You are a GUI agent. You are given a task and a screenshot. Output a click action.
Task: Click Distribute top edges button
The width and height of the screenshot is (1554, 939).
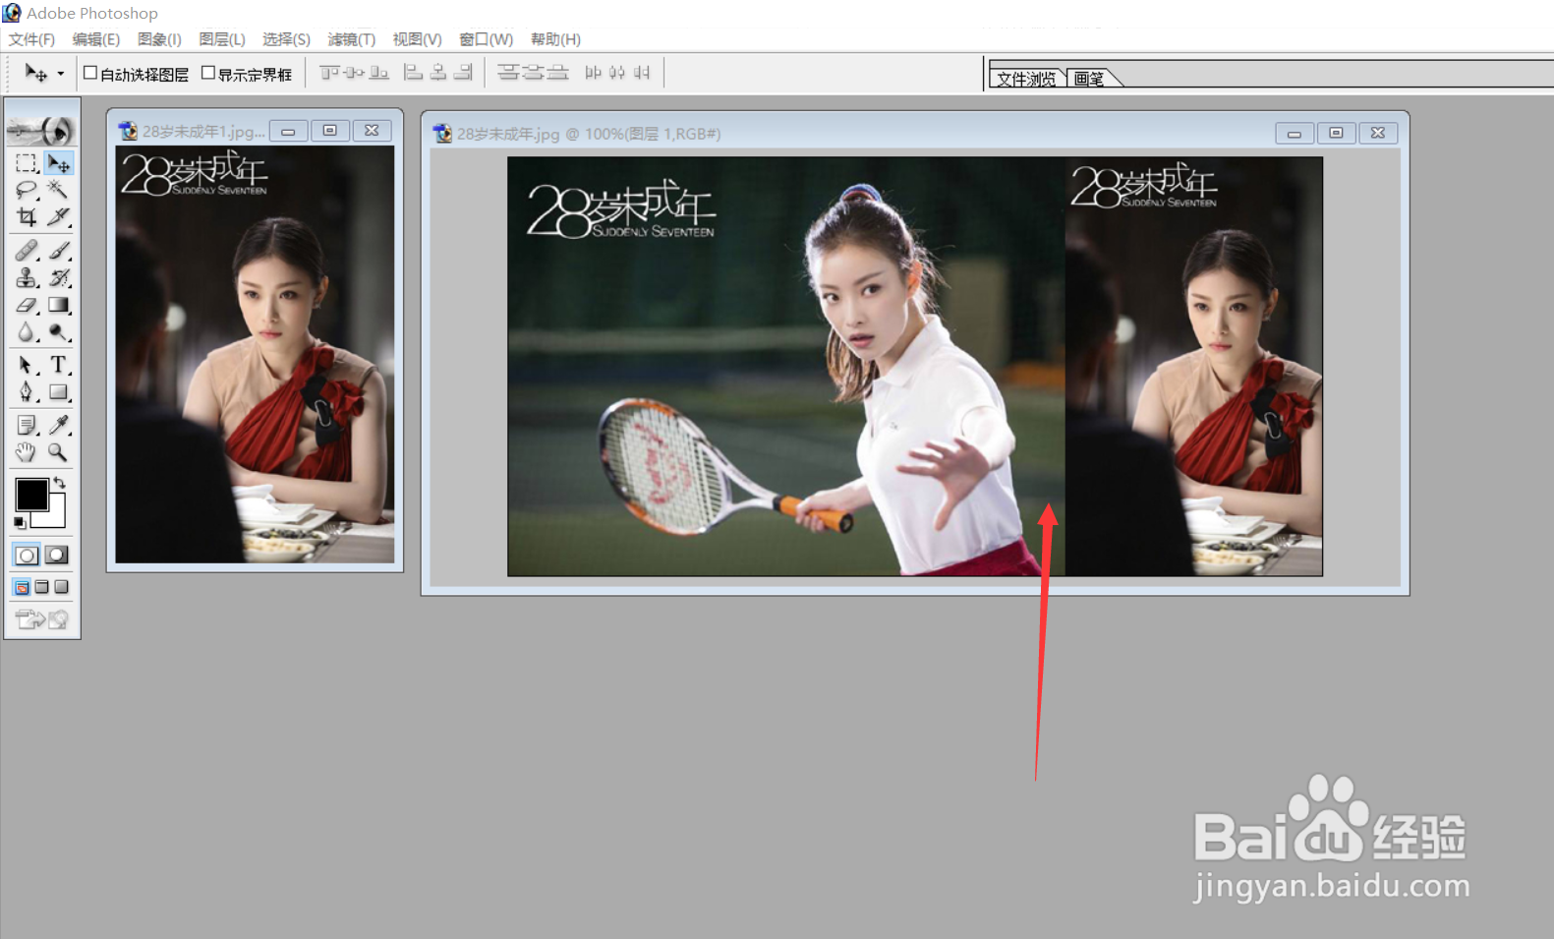coord(508,73)
